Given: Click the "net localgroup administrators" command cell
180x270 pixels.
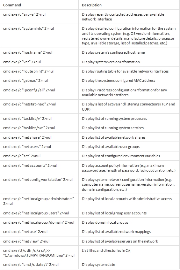Looking at the screenshot, I should [x=39, y=201].
